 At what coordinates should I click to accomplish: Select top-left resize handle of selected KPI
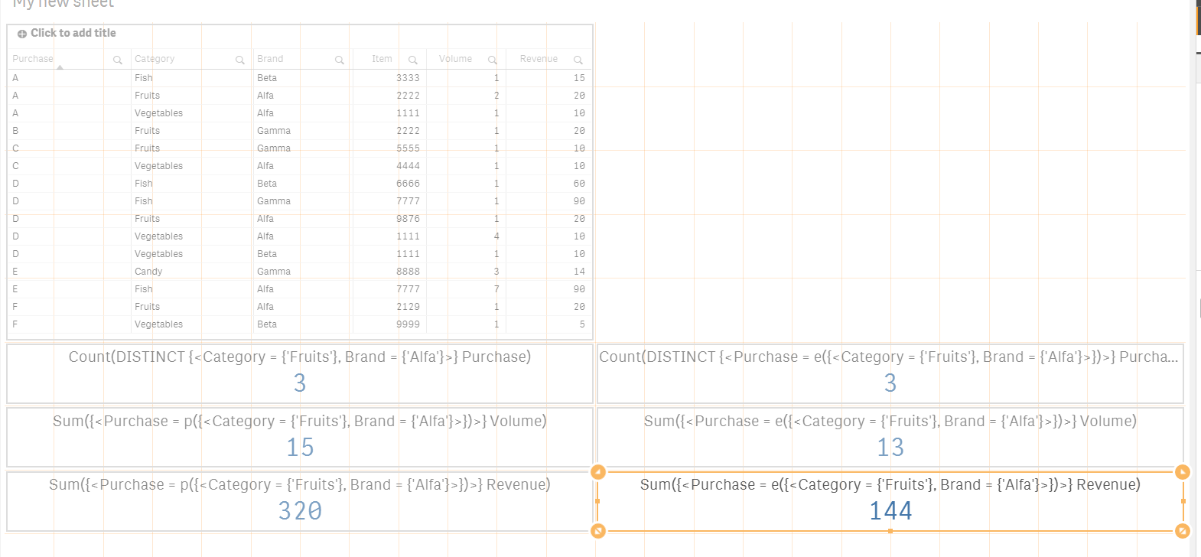pos(598,472)
